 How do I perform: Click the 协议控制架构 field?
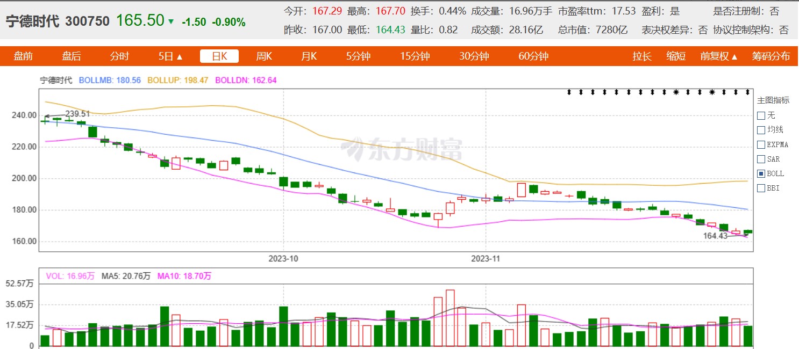coord(751,30)
